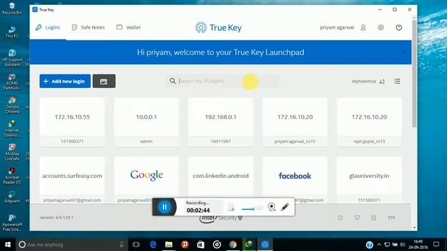Image resolution: width=447 pixels, height=251 pixels.
Task: Open the priyam agarwal profile icon
Action: pyautogui.click(x=363, y=28)
